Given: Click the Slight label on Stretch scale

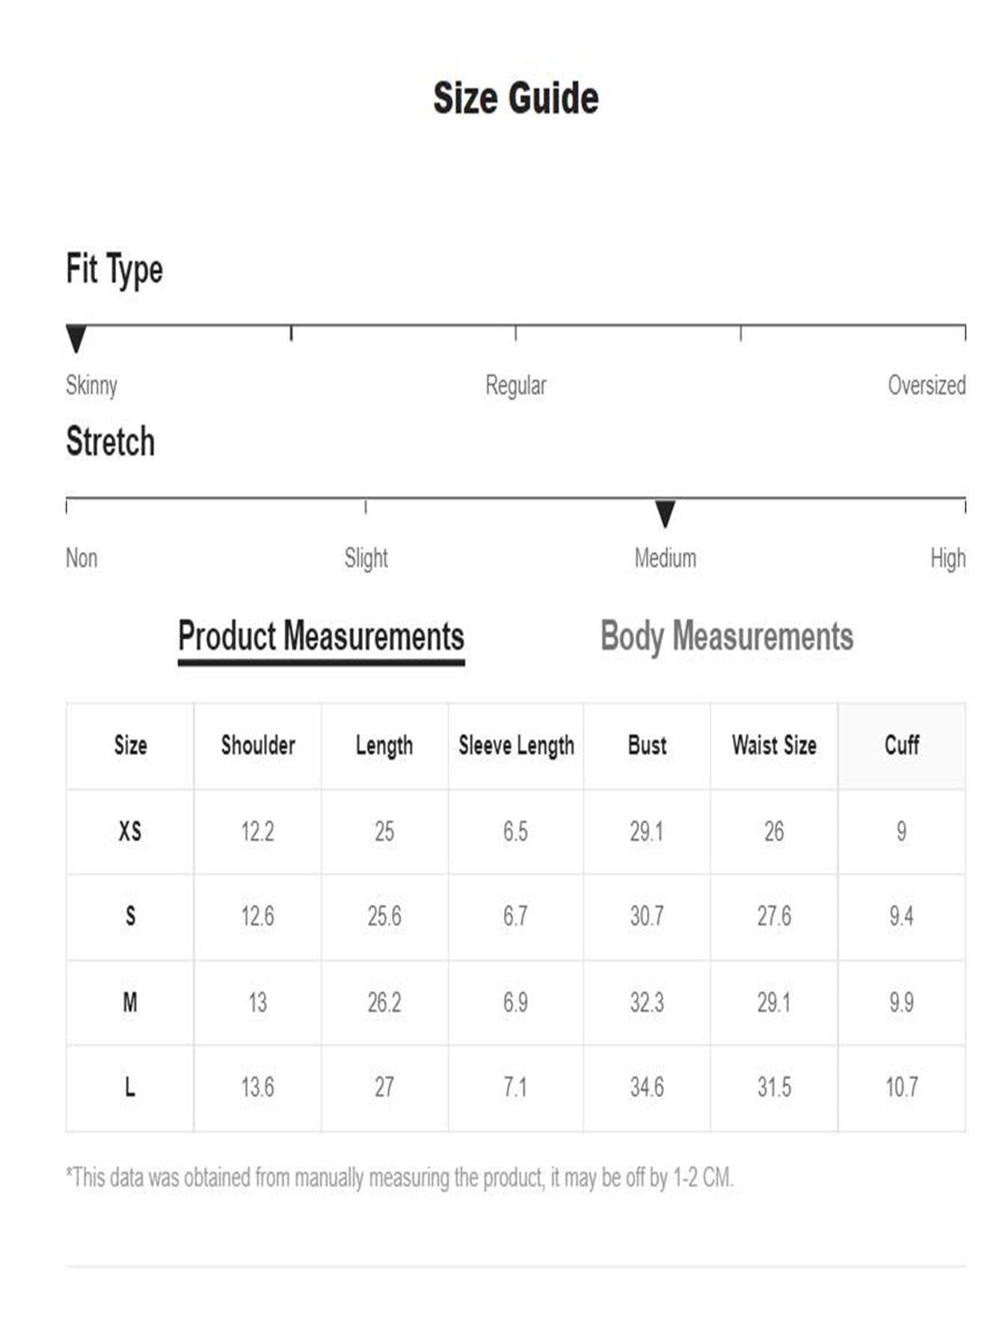Looking at the screenshot, I should click(366, 558).
